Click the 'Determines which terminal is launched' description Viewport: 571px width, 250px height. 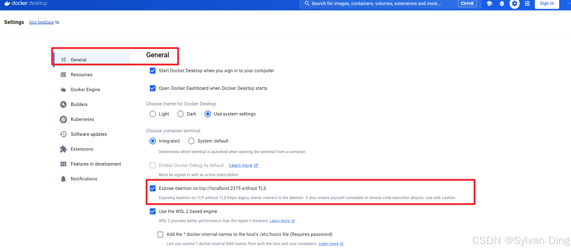[232, 152]
